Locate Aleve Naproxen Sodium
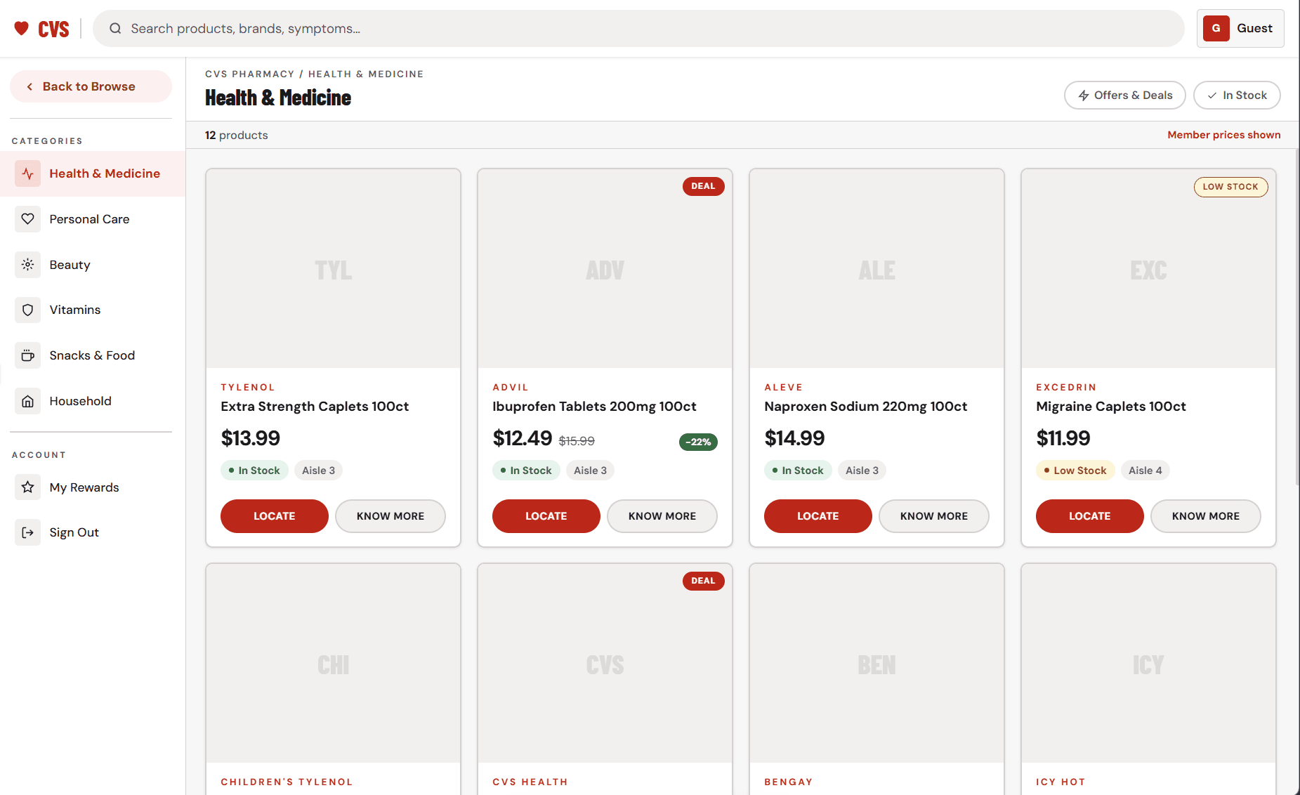 point(818,516)
